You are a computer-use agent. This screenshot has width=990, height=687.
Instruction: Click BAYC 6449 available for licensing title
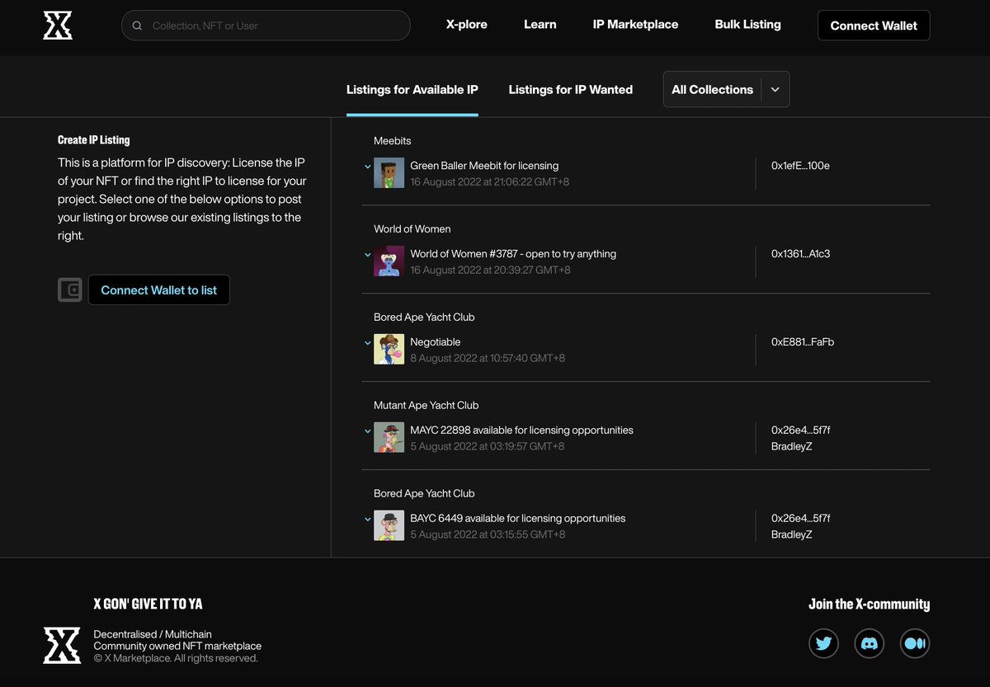click(517, 519)
